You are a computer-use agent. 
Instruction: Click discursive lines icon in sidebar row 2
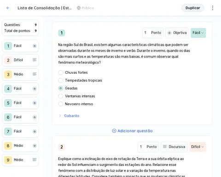point(35,60)
